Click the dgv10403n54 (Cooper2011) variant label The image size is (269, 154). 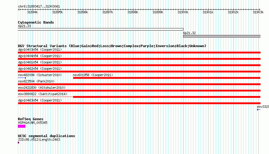click(40, 50)
